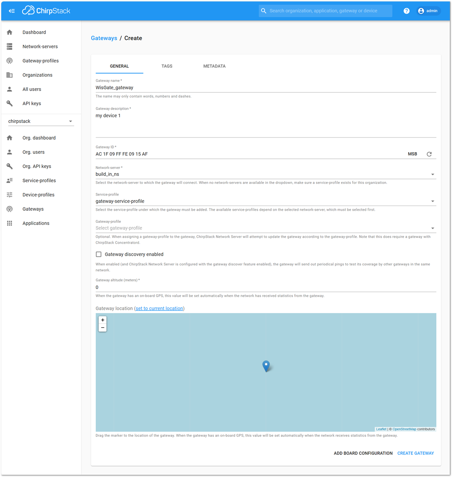Screen dimensions: 452x477
Task: Click the CREATE GATEWAY button
Action: [x=415, y=453]
